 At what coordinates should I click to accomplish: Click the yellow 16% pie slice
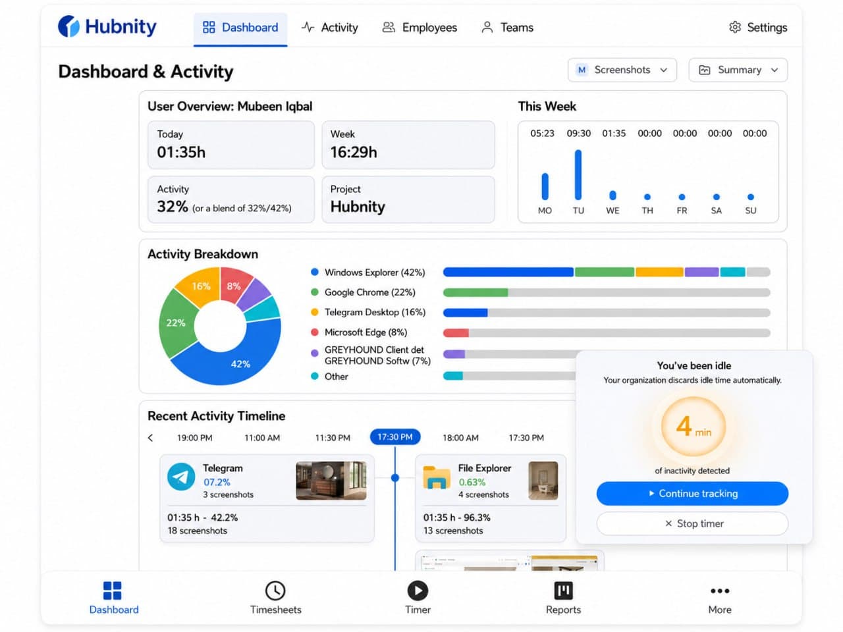coord(200,286)
